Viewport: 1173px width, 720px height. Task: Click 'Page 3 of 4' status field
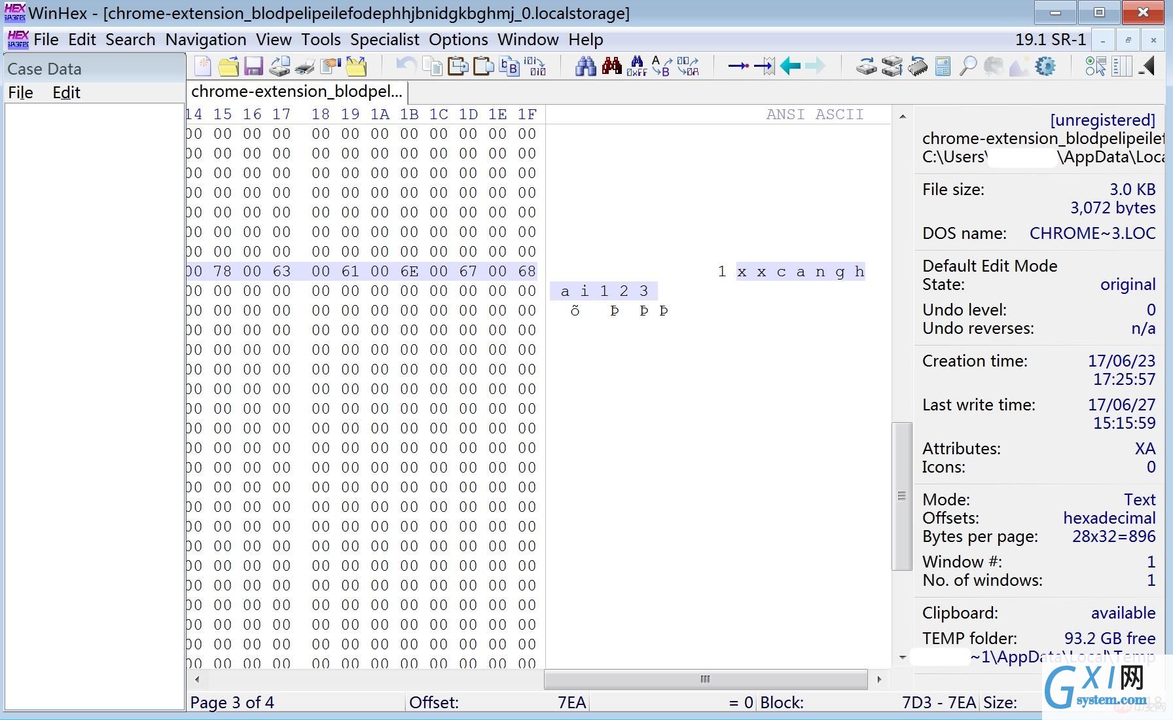pyautogui.click(x=232, y=703)
